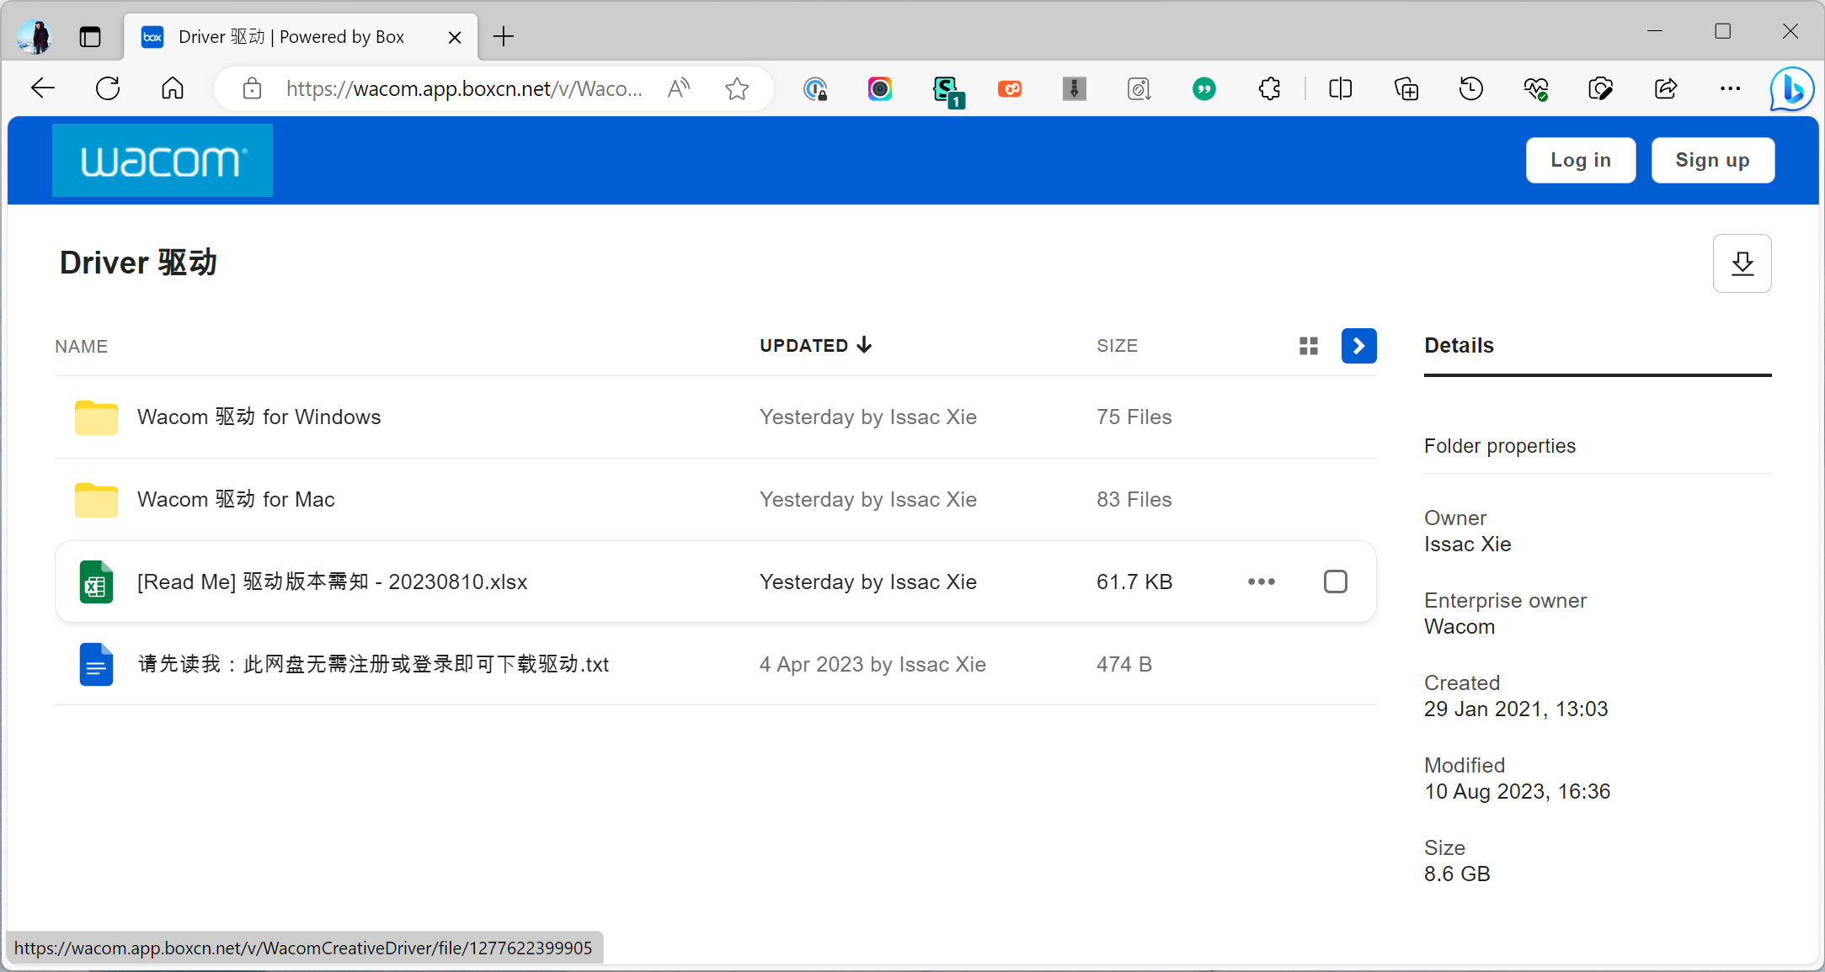Toggle split screen view

(1340, 88)
